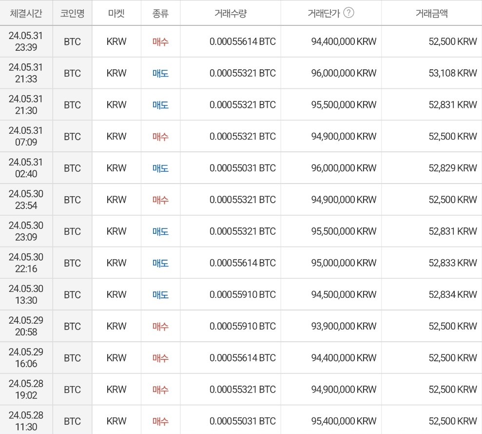This screenshot has height=434, width=482.
Task: Click KRW market in 07:09 row
Action: 116,136
